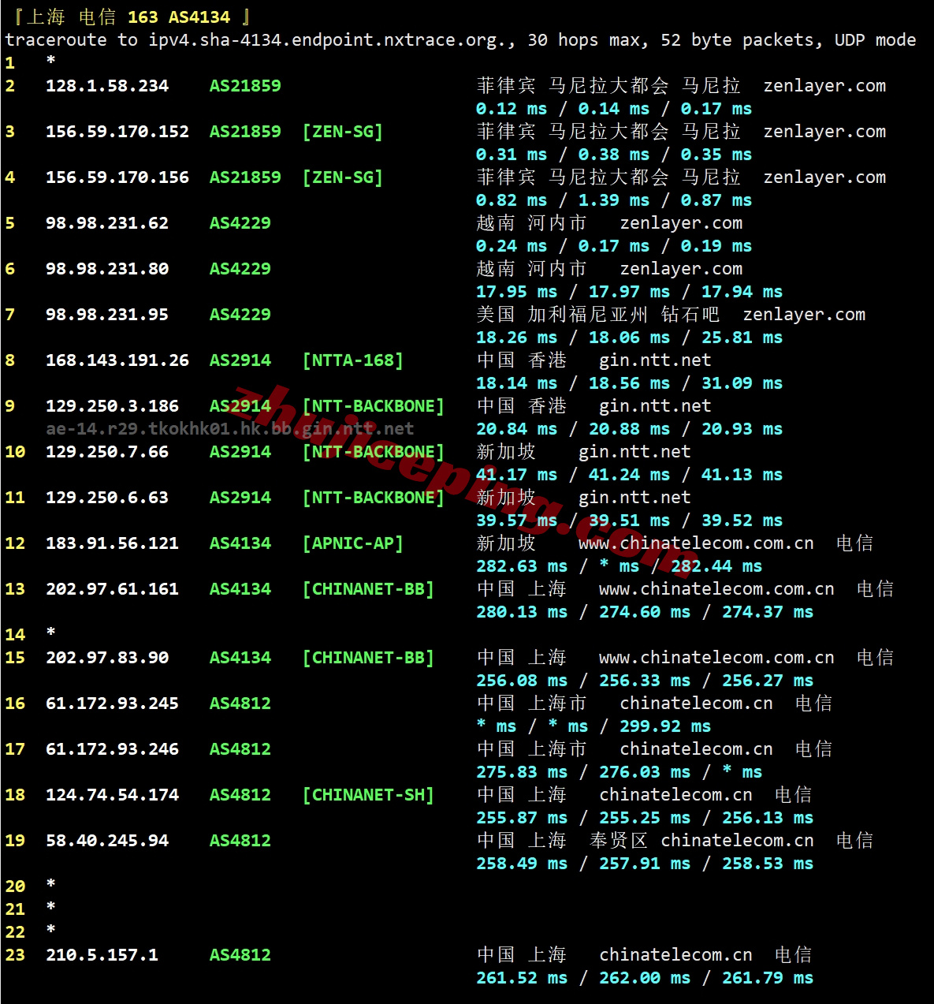Viewport: 934px width, 1004px height.
Task: Select latency 25.81 ms on hop 7
Action: [x=742, y=338]
